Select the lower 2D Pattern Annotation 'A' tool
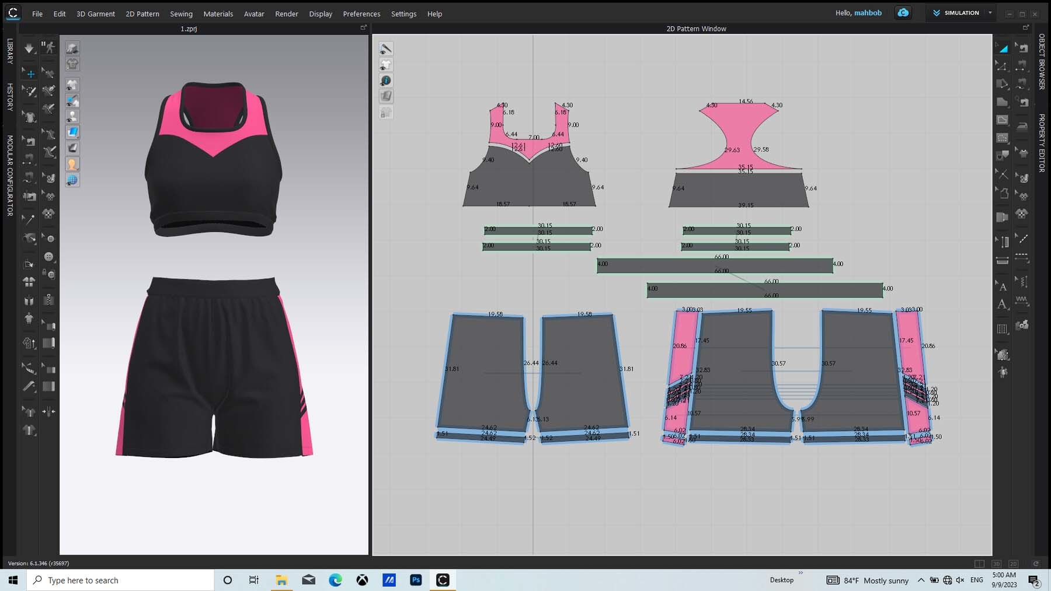1051x591 pixels. point(1003,304)
